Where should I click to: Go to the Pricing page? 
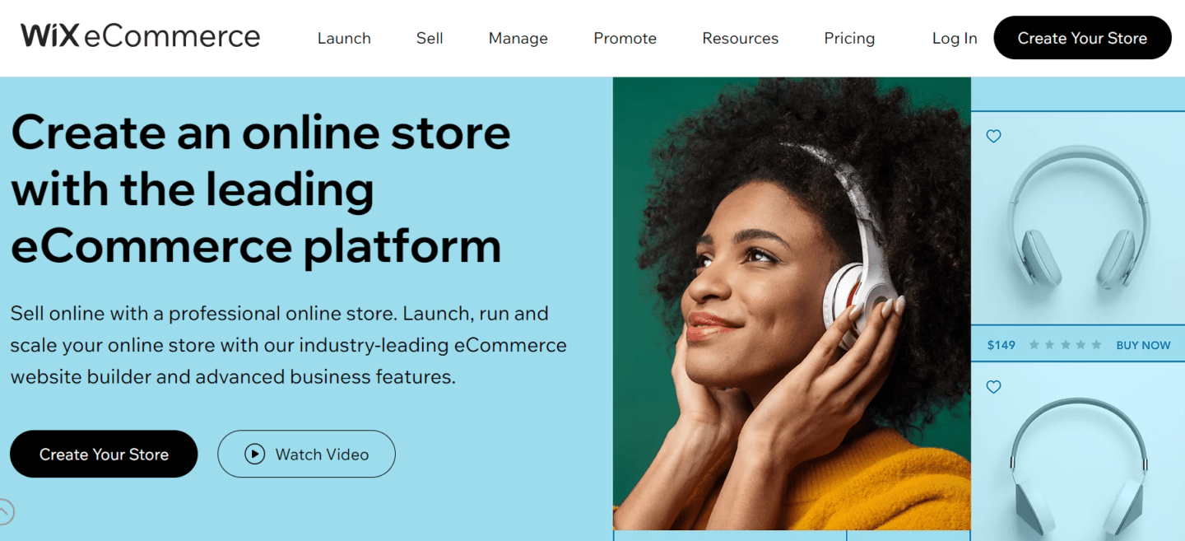coord(849,38)
